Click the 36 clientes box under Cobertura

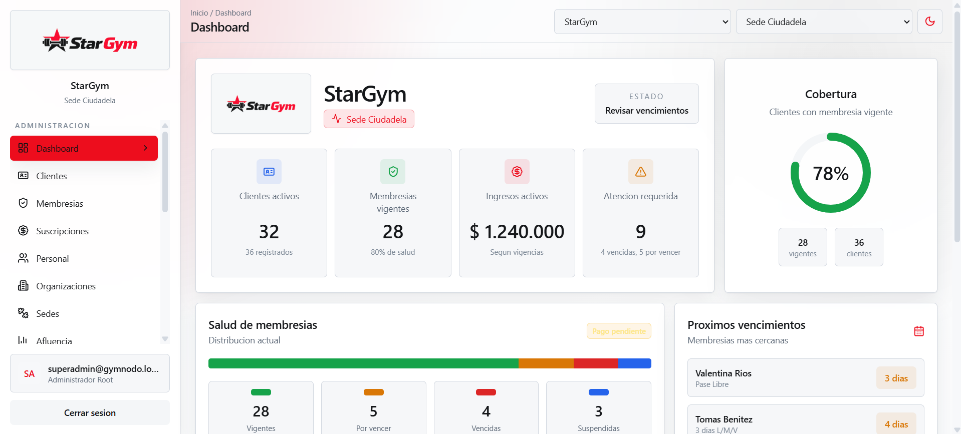click(859, 247)
